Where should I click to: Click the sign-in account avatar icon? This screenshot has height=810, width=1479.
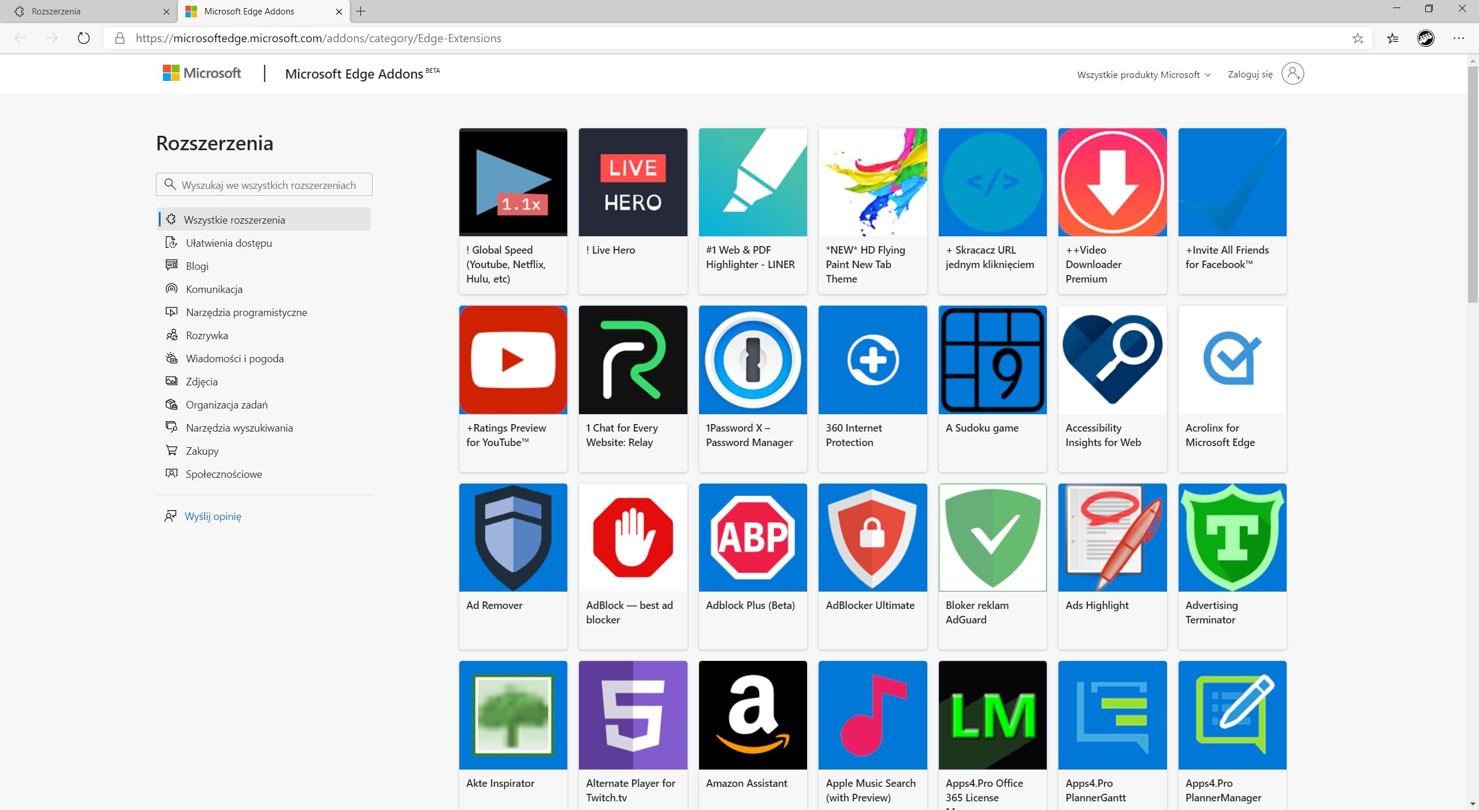pyautogui.click(x=1292, y=74)
